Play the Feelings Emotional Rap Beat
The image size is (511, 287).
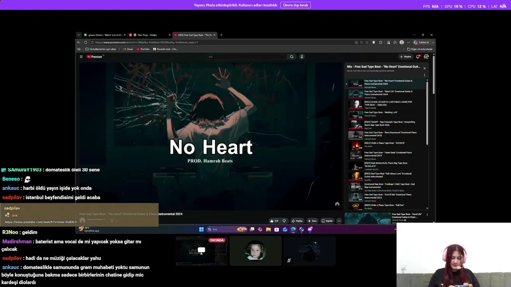coord(386,187)
